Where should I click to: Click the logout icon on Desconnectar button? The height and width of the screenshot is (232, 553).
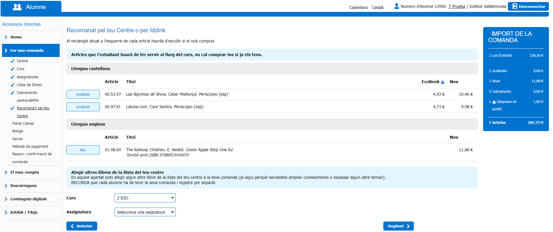point(514,6)
